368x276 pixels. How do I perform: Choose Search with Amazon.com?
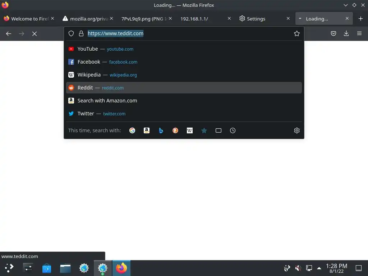184,101
